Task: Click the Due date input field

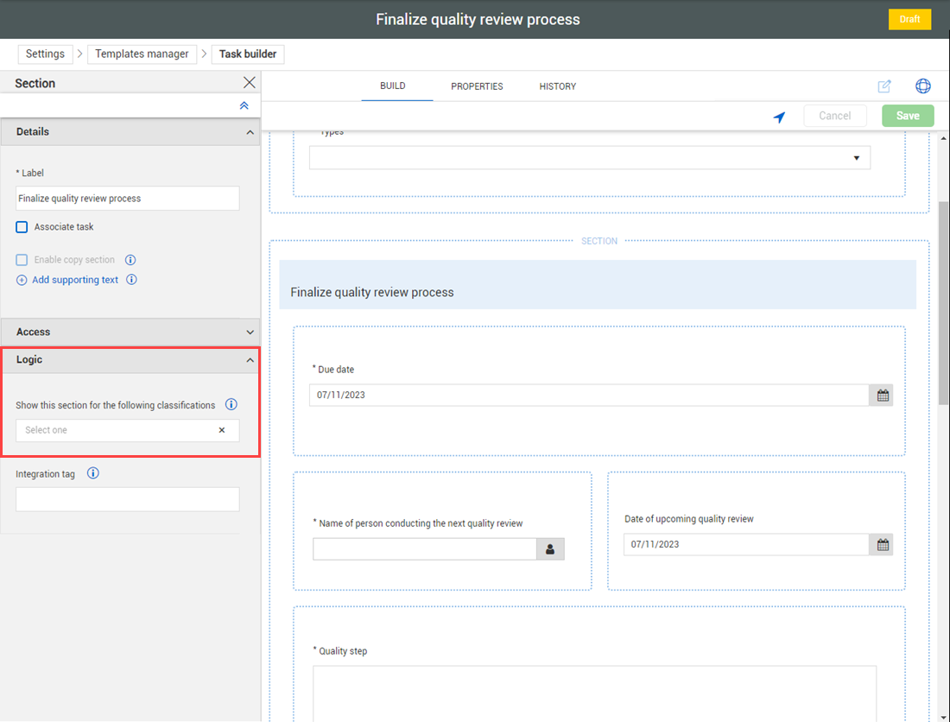Action: (590, 395)
